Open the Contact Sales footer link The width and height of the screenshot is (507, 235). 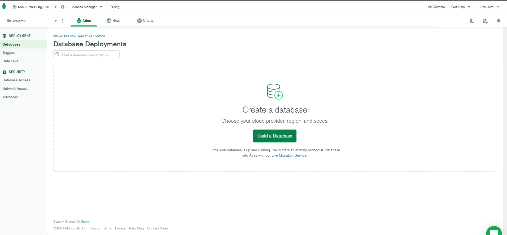158,228
